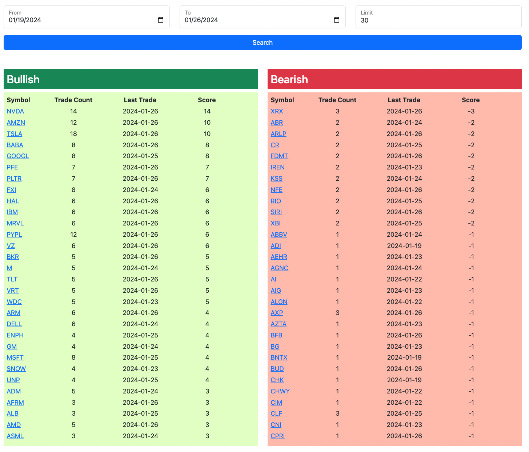Image resolution: width=529 pixels, height=452 pixels.
Task: Open the AGNC symbol link
Action: [x=280, y=268]
